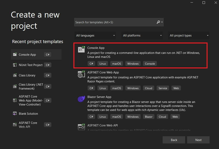Expand the search box dropdown arrow
The height and width of the screenshot is (149, 219).
162,22
